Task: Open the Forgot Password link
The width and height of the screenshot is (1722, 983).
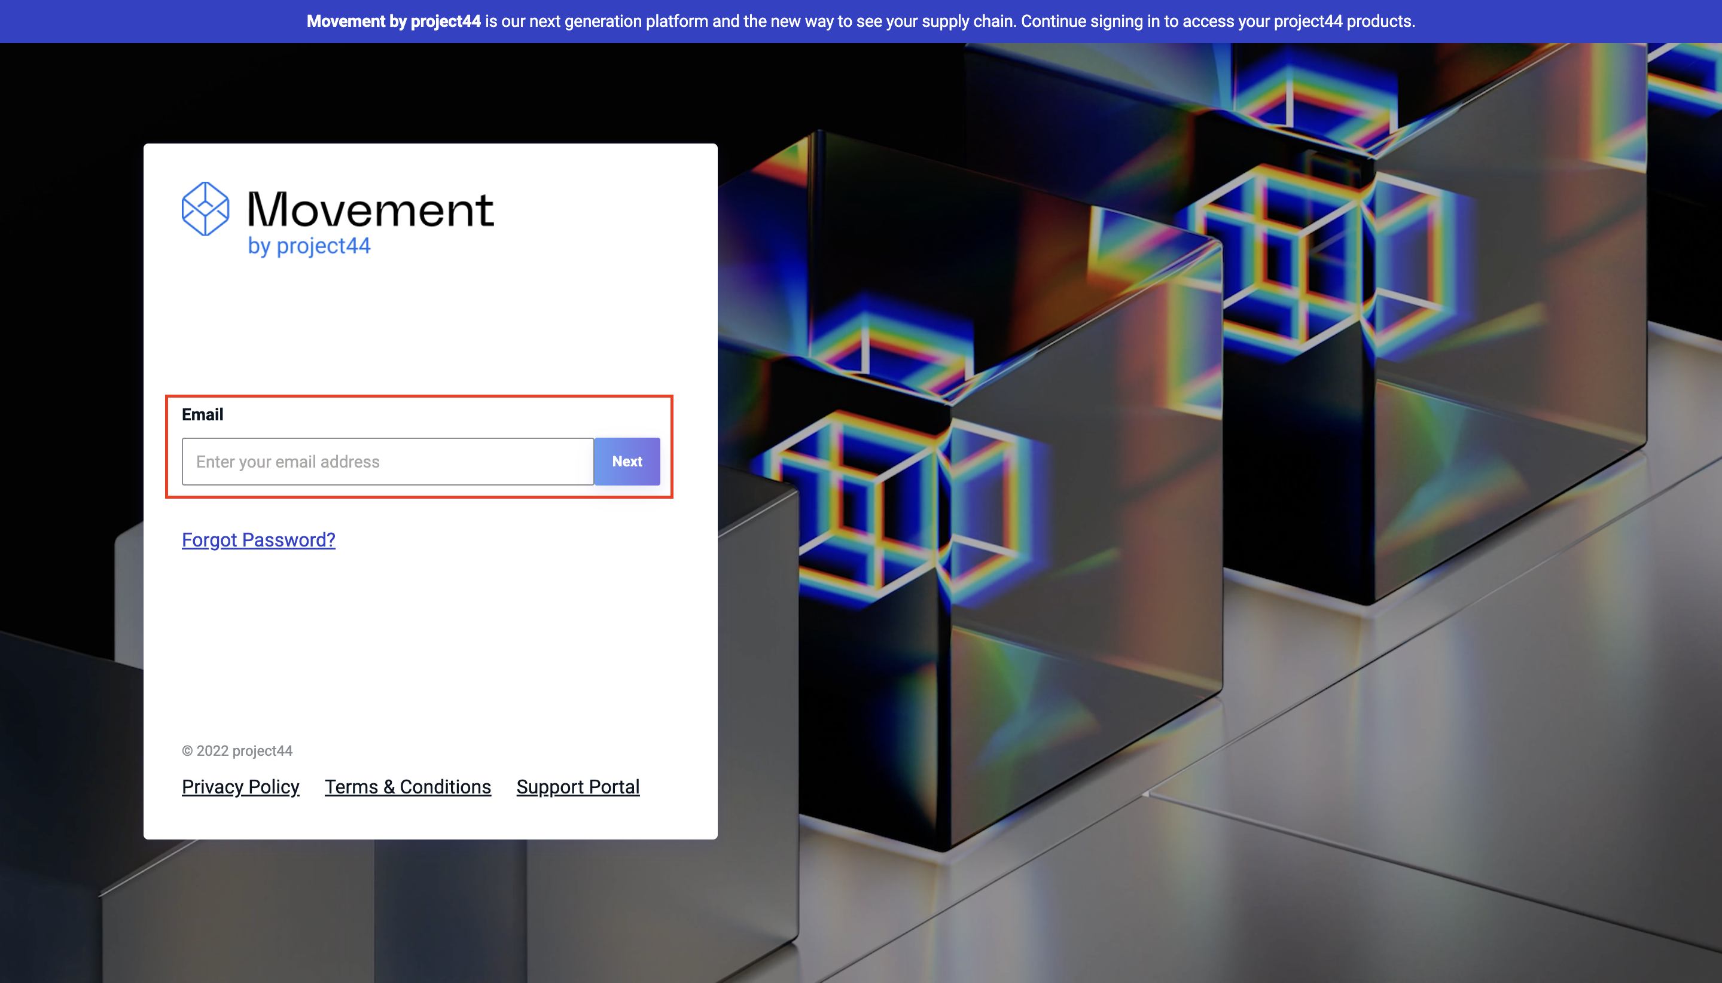Action: [258, 540]
